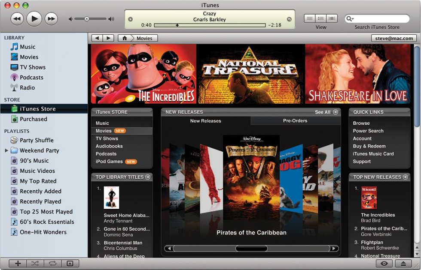Open the One-Hit Wonders playlist
Screen dimensions: 421x270
[44, 232]
